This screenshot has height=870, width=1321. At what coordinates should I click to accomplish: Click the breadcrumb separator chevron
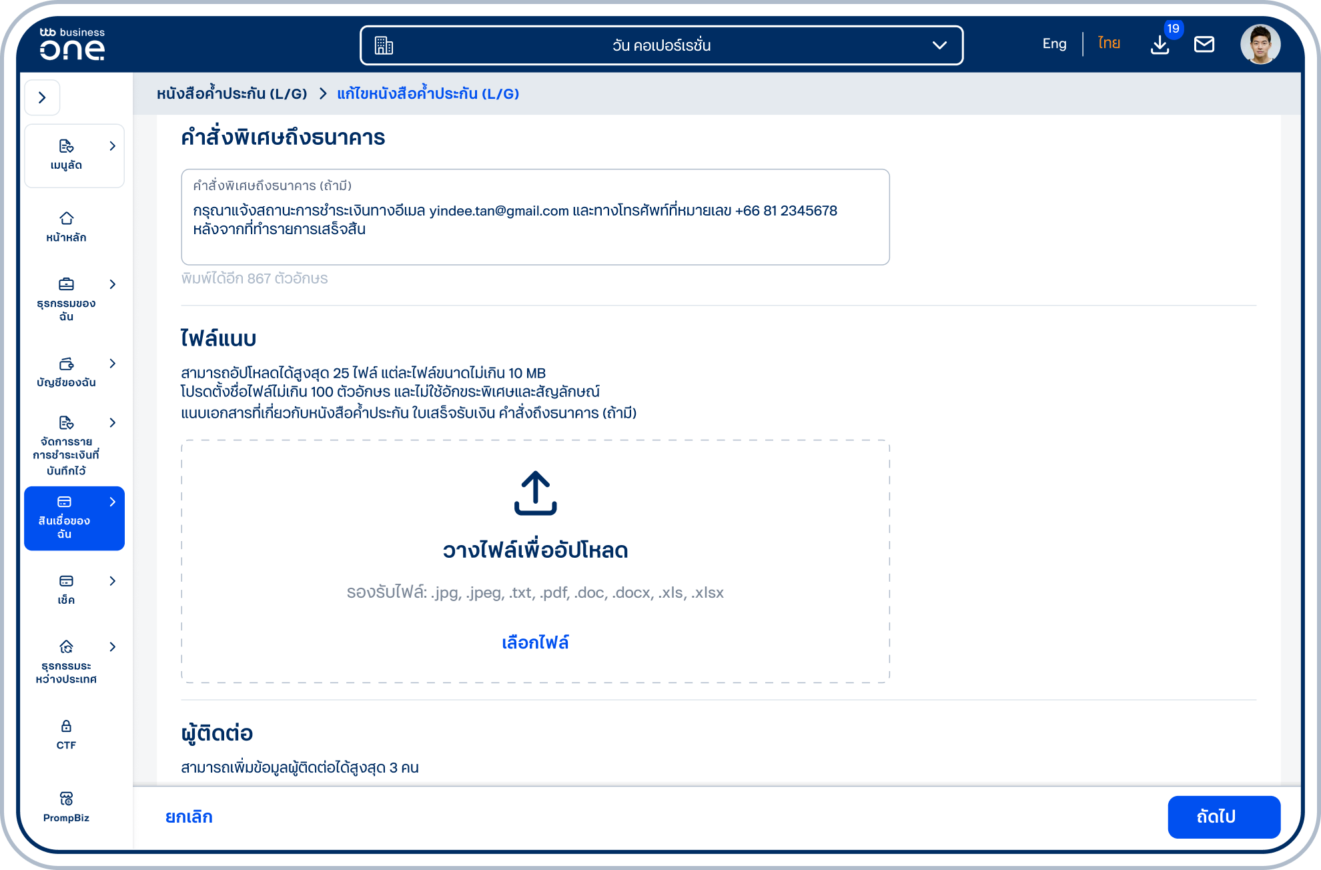[x=323, y=93]
